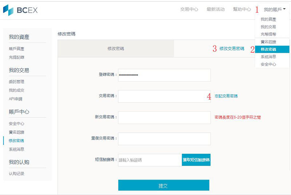This screenshot has width=291, height=195.
Task: Choose 安全中心 from account dropdown
Action: click(268, 64)
